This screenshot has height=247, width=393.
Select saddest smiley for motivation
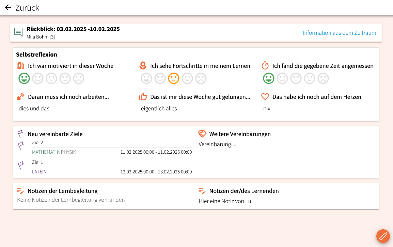[x=79, y=78]
